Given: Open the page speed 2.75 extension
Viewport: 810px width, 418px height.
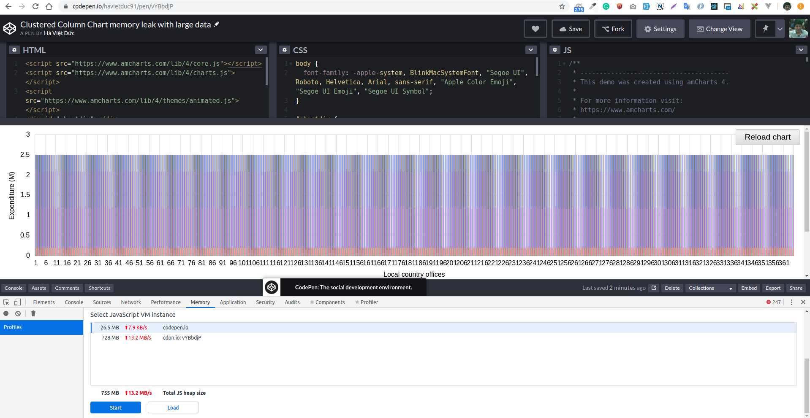Looking at the screenshot, I should click(579, 6).
